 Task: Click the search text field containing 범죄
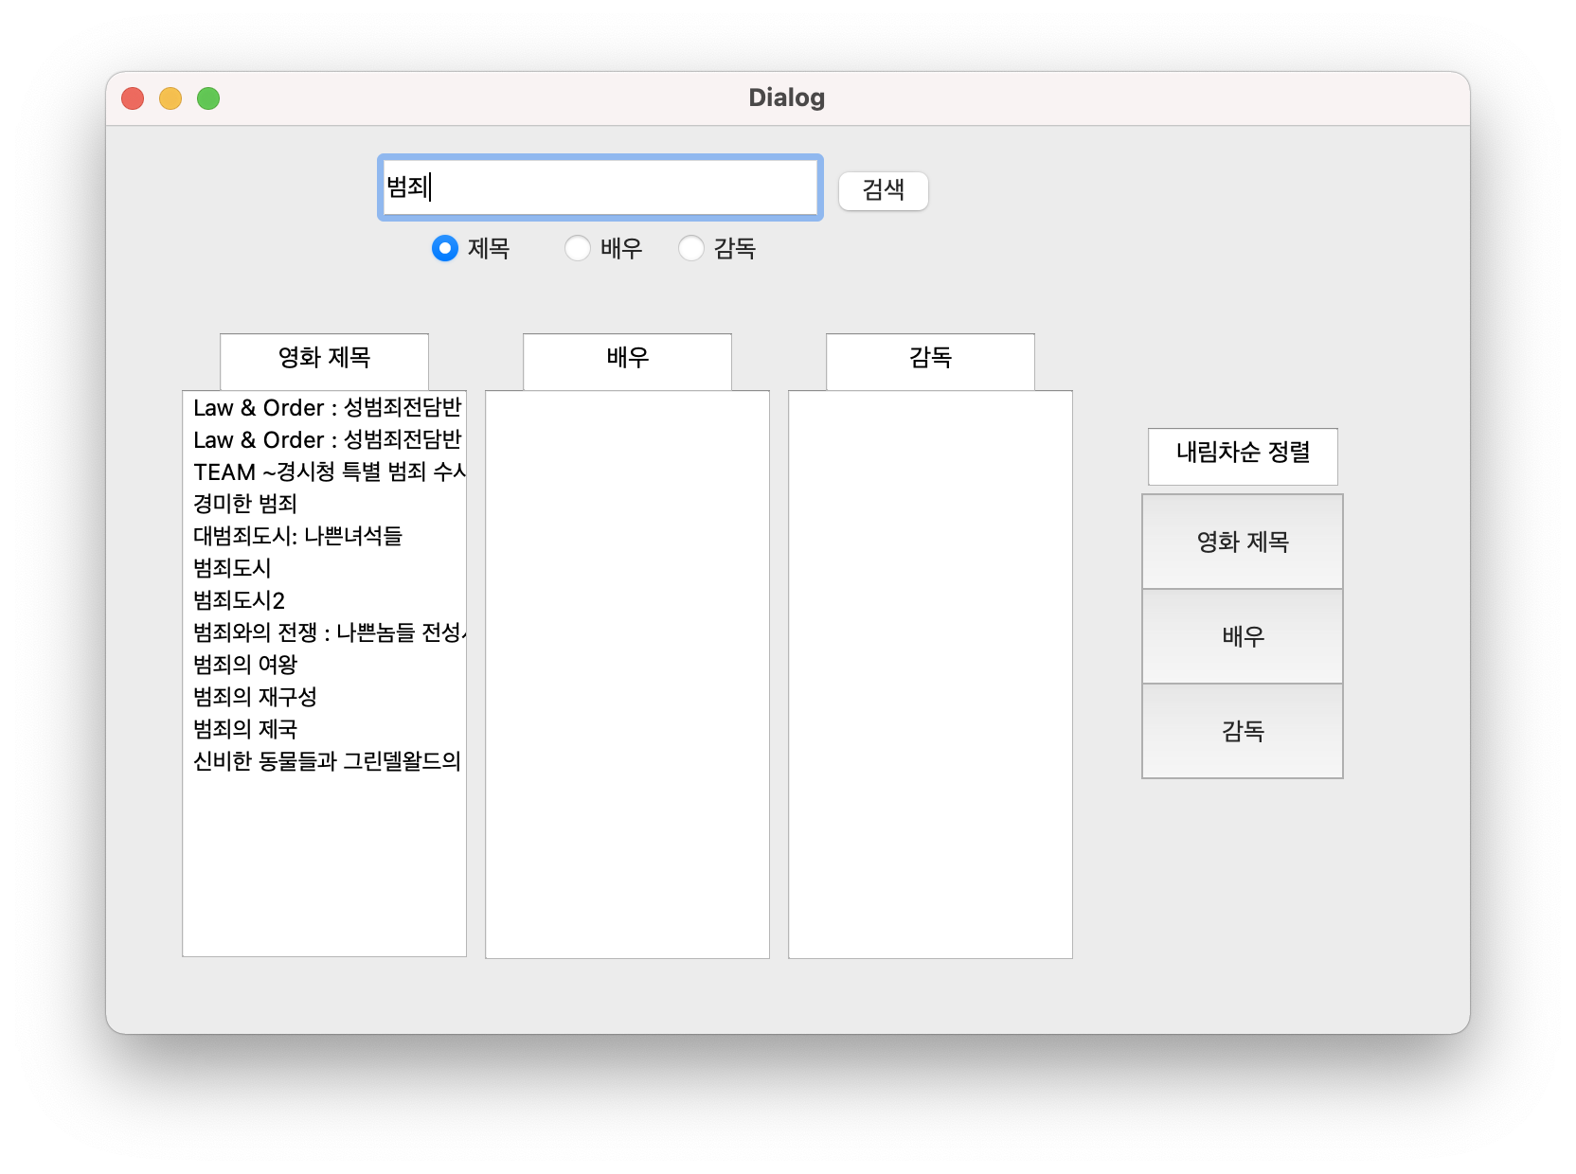[600, 187]
